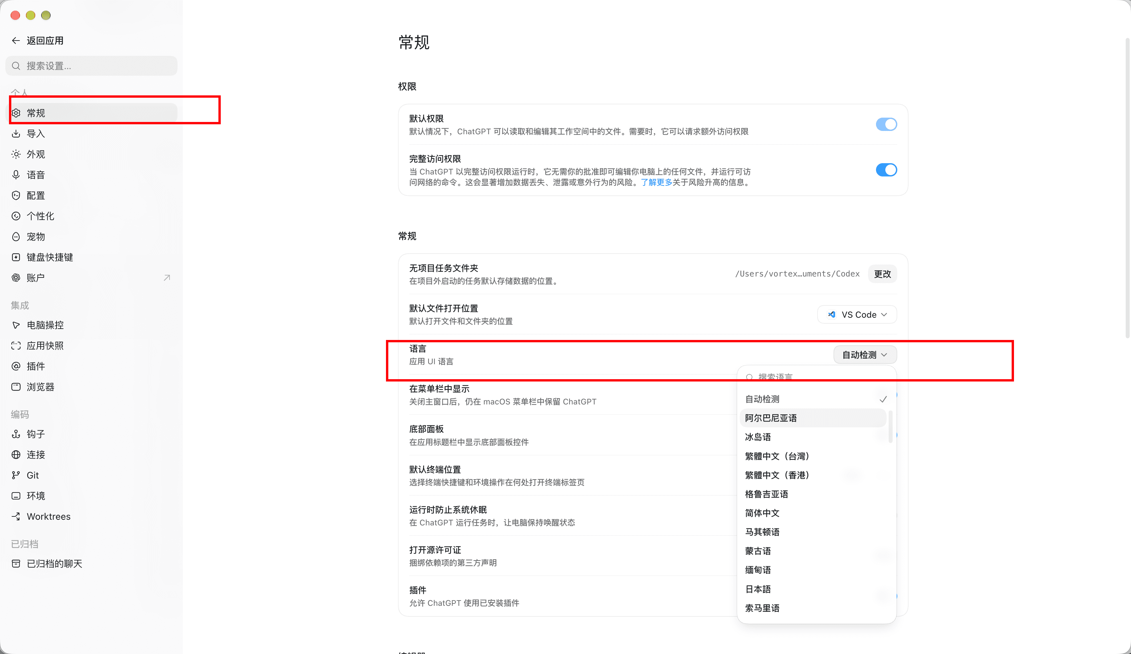Viewport: 1131px width, 654px height.
Task: Click the gear icon for 常规
Action: tap(16, 113)
